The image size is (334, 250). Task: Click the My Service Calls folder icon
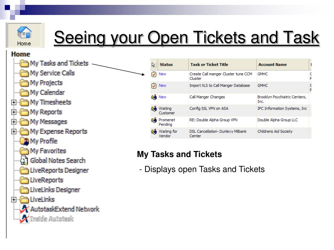click(x=24, y=73)
